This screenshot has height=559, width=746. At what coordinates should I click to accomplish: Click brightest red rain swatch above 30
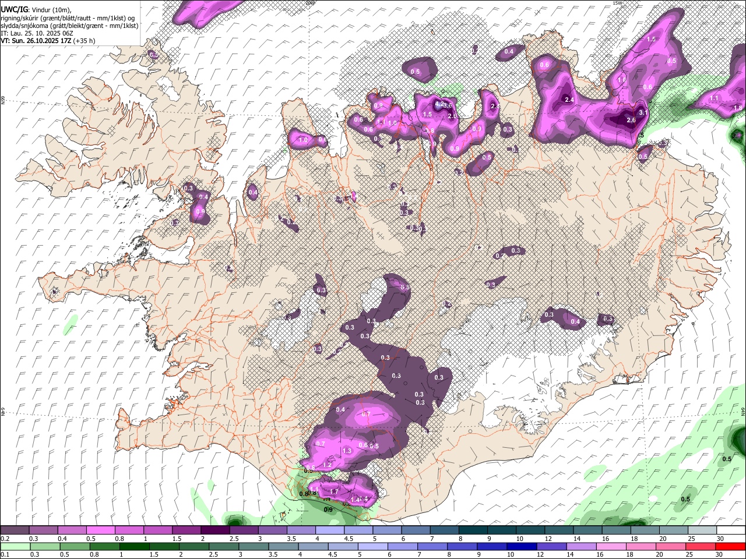(730, 547)
